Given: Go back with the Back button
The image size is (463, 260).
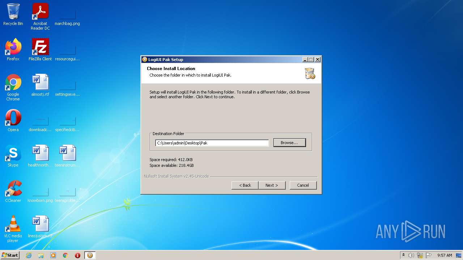Looking at the screenshot, I should (x=245, y=185).
